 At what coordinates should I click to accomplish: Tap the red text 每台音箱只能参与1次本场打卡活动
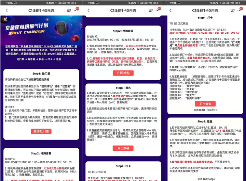coord(192,162)
